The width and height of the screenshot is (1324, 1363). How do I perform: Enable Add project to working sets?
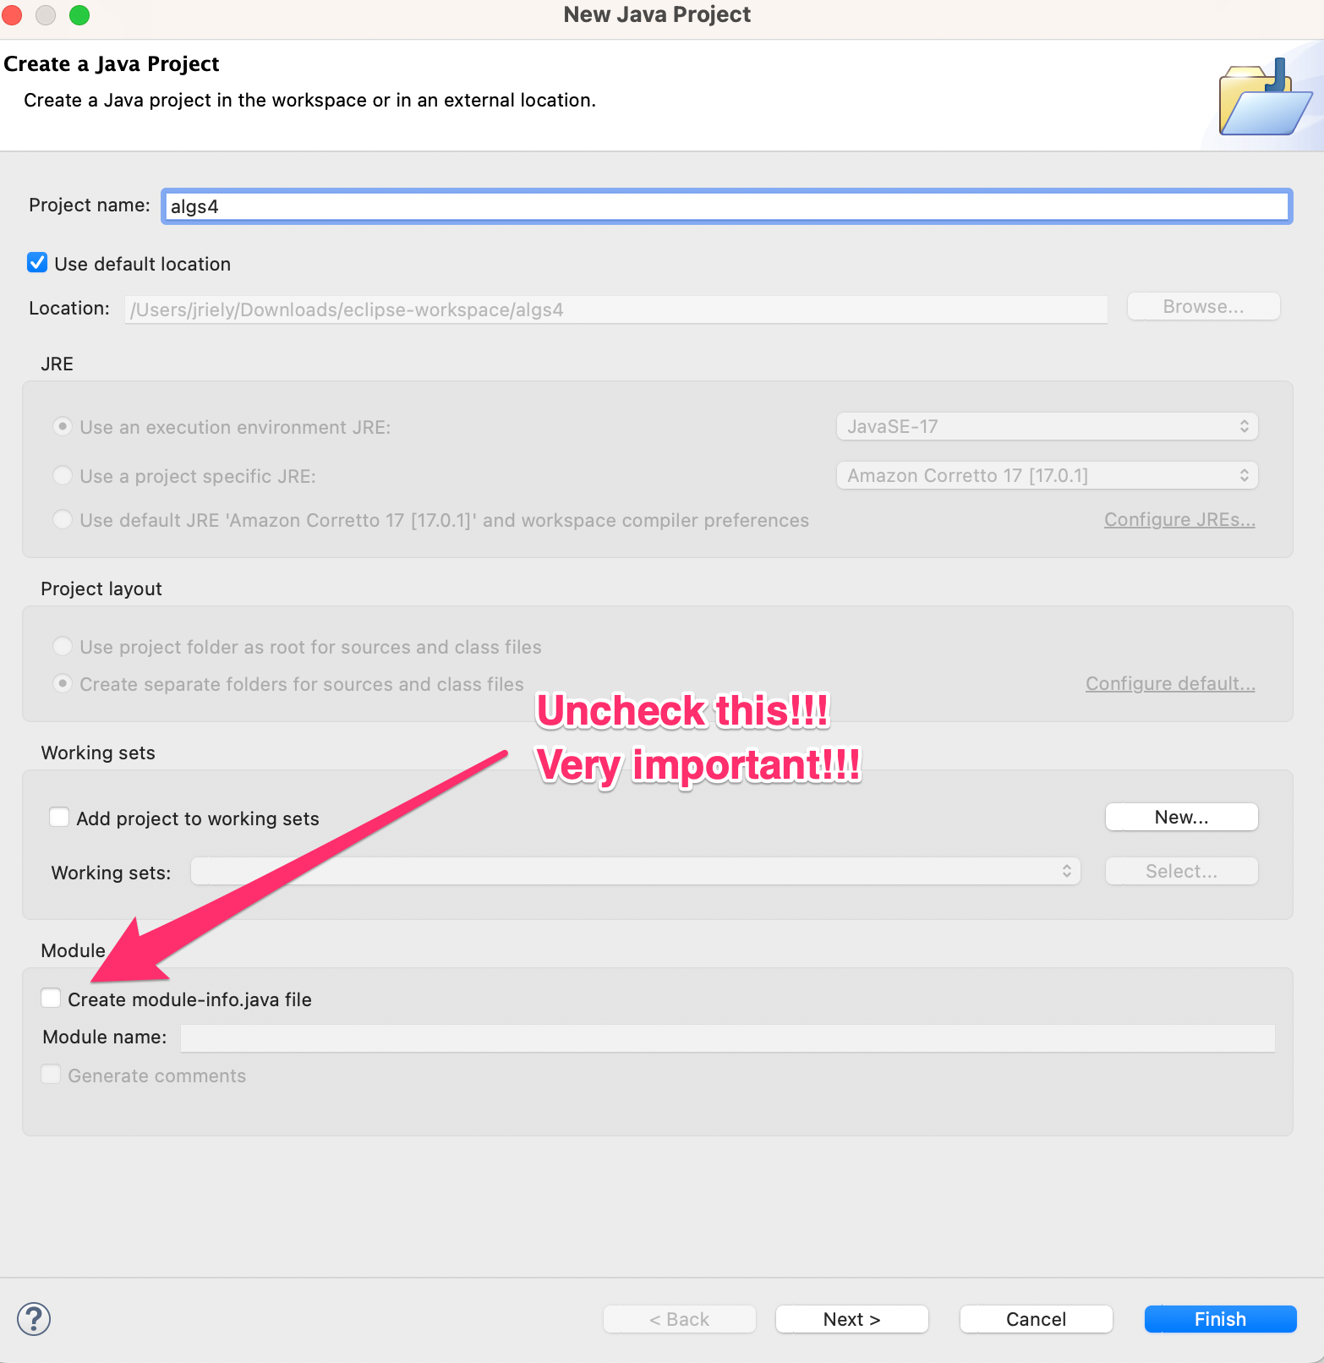pyautogui.click(x=59, y=818)
